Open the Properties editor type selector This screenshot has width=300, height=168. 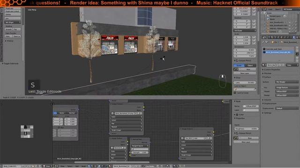tap(264, 37)
